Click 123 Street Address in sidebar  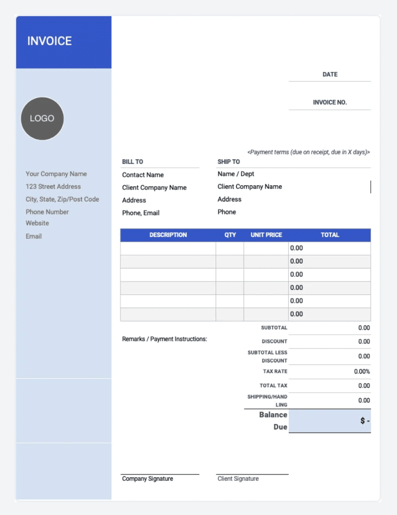pos(53,186)
